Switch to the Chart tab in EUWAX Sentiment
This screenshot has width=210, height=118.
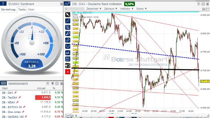[31, 10]
